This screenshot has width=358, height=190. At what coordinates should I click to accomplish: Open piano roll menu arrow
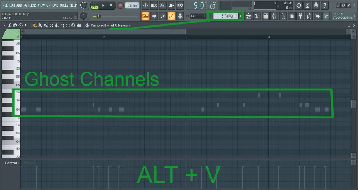(4, 25)
